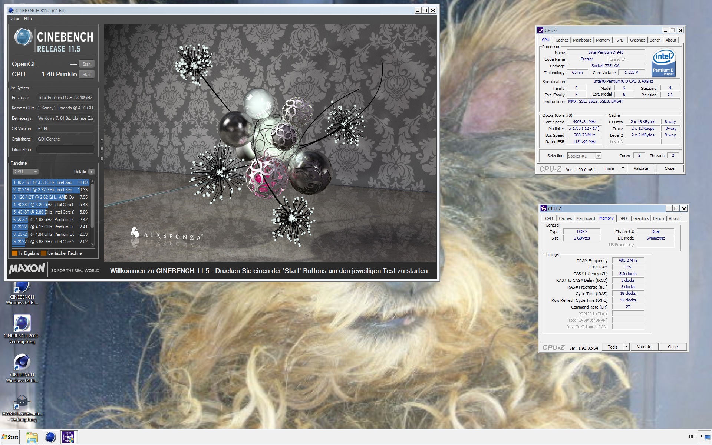Switch to Caches tab in upper CPU-Z window
The width and height of the screenshot is (712, 445).
pos(562,40)
